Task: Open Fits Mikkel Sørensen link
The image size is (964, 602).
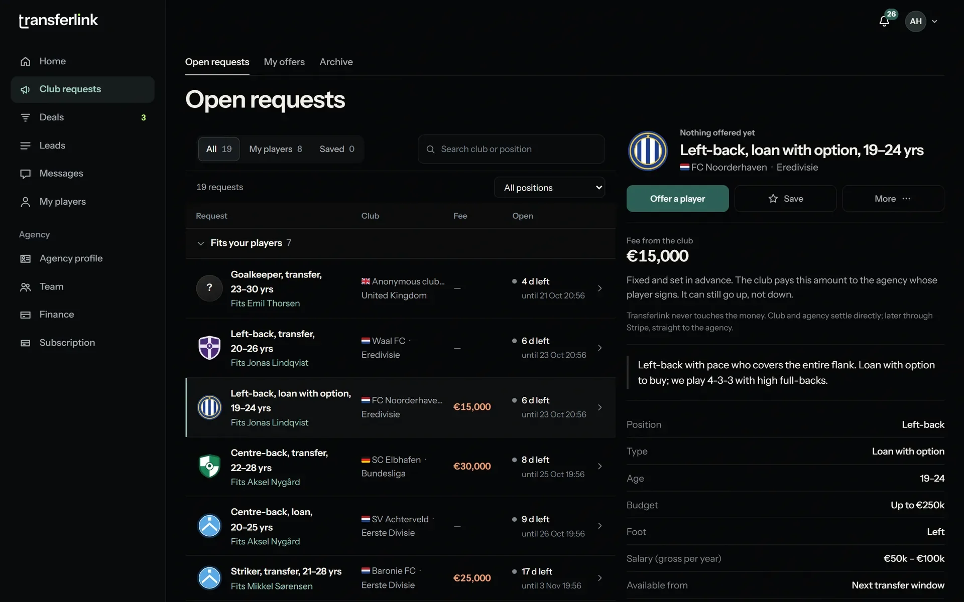Action: coord(272,586)
